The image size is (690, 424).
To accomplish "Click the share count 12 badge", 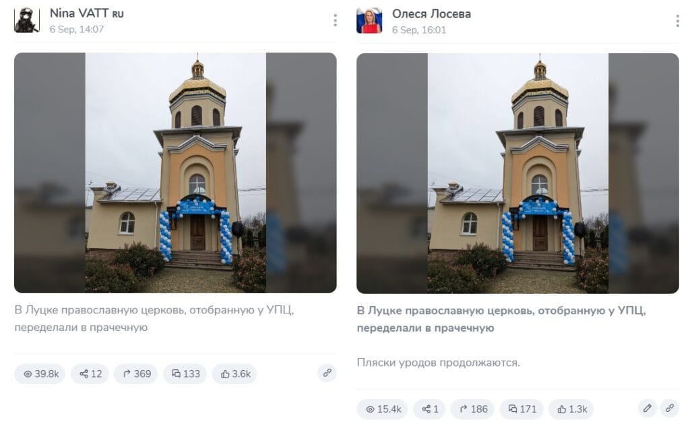I will 90,374.
